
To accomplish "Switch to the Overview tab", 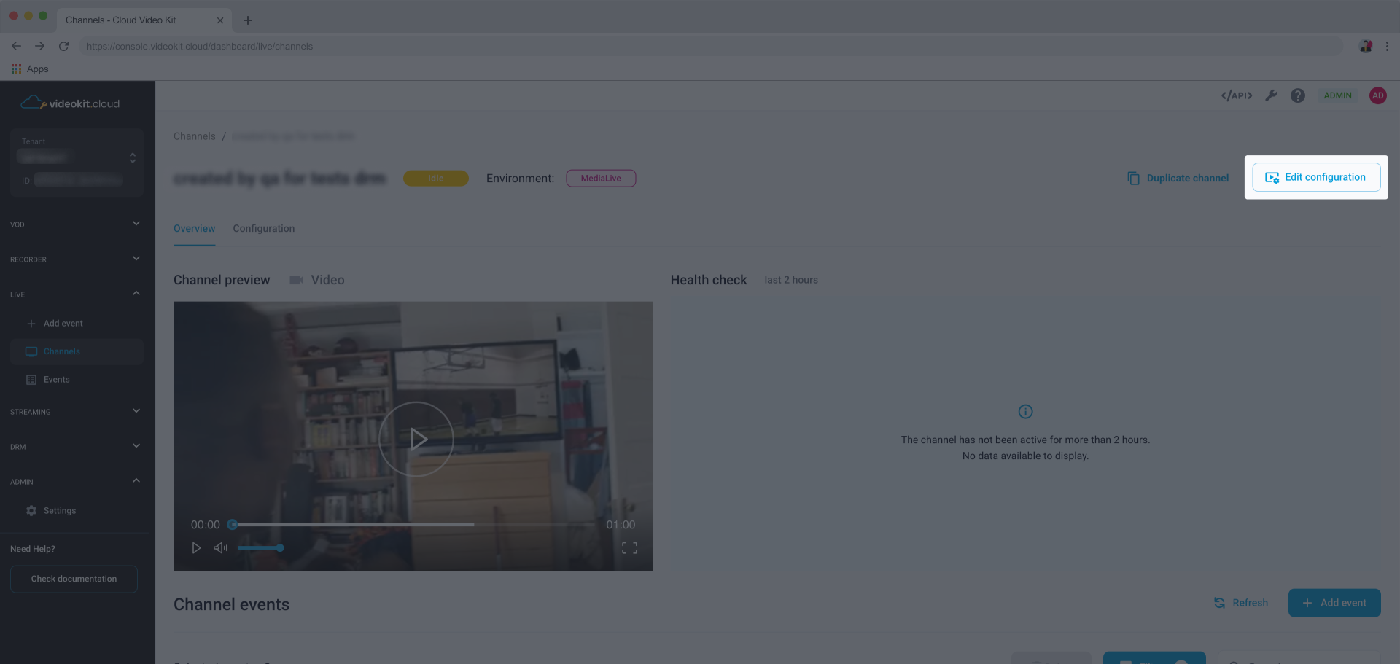I will click(x=194, y=228).
